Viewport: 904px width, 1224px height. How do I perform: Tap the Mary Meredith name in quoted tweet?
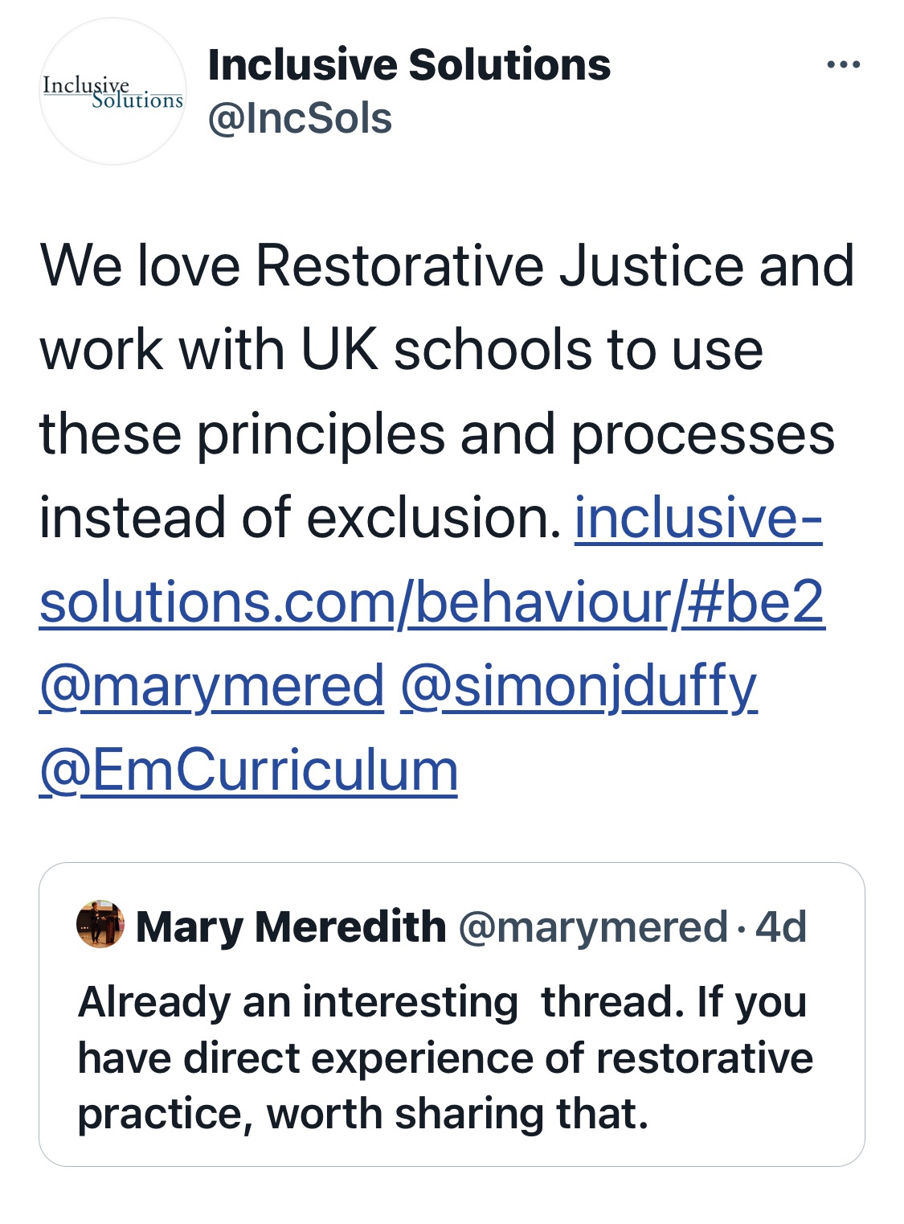(291, 926)
